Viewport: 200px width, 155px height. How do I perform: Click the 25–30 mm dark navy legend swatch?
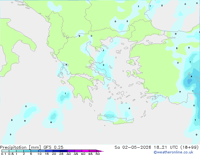63,151
